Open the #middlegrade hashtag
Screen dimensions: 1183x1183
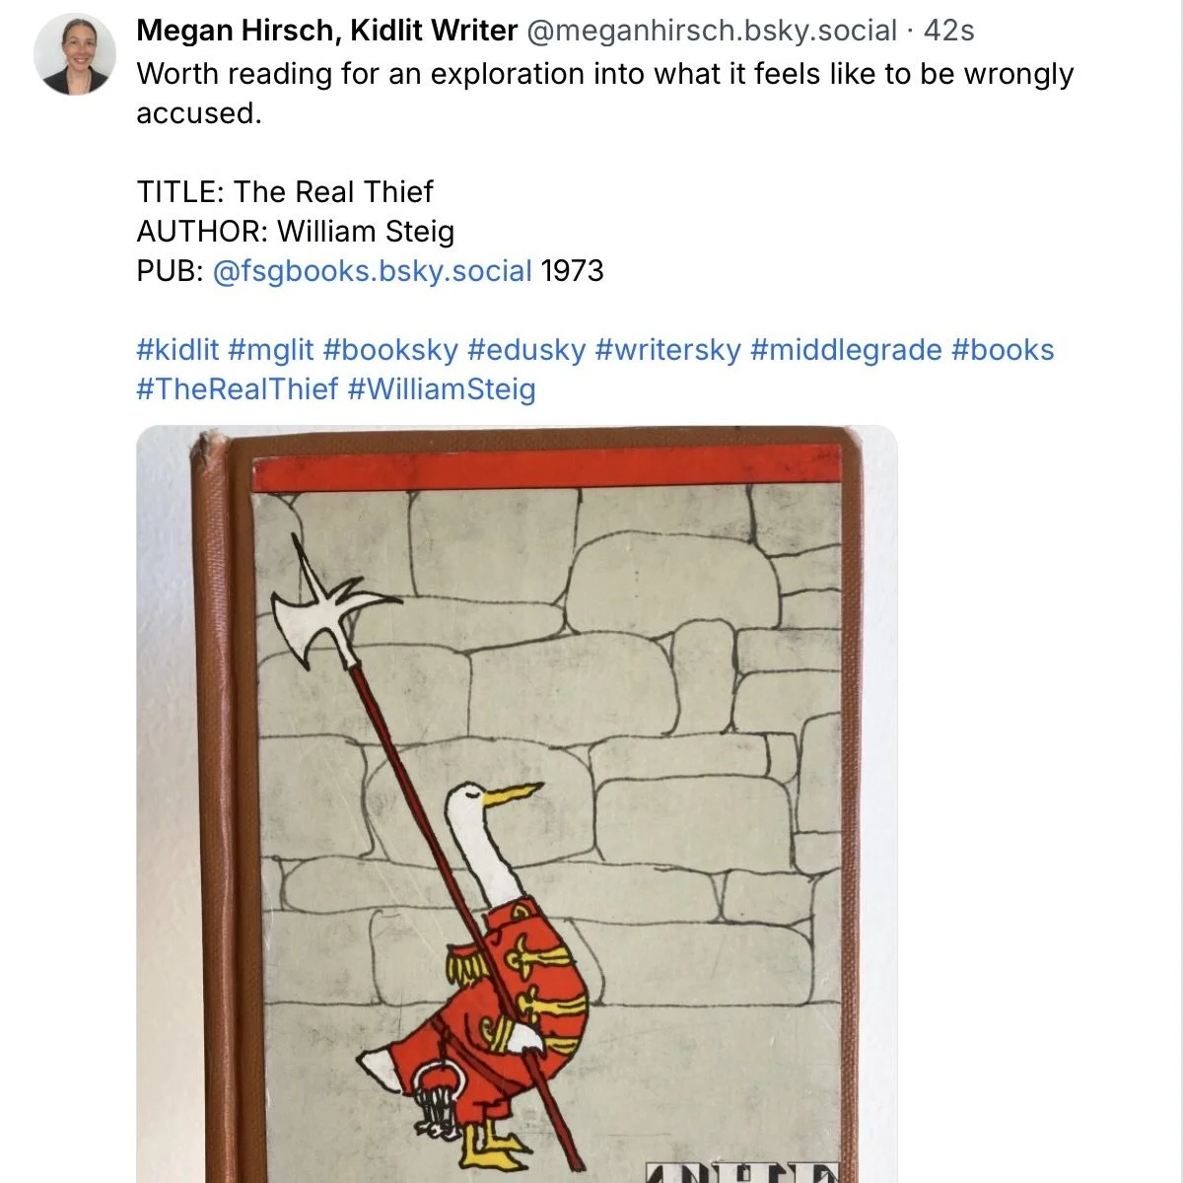tap(846, 350)
